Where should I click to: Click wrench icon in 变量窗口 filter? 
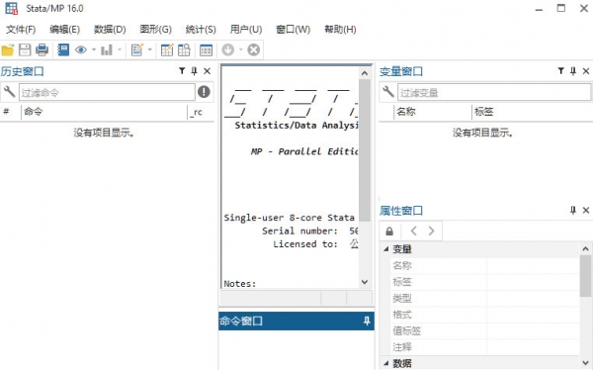coord(388,92)
